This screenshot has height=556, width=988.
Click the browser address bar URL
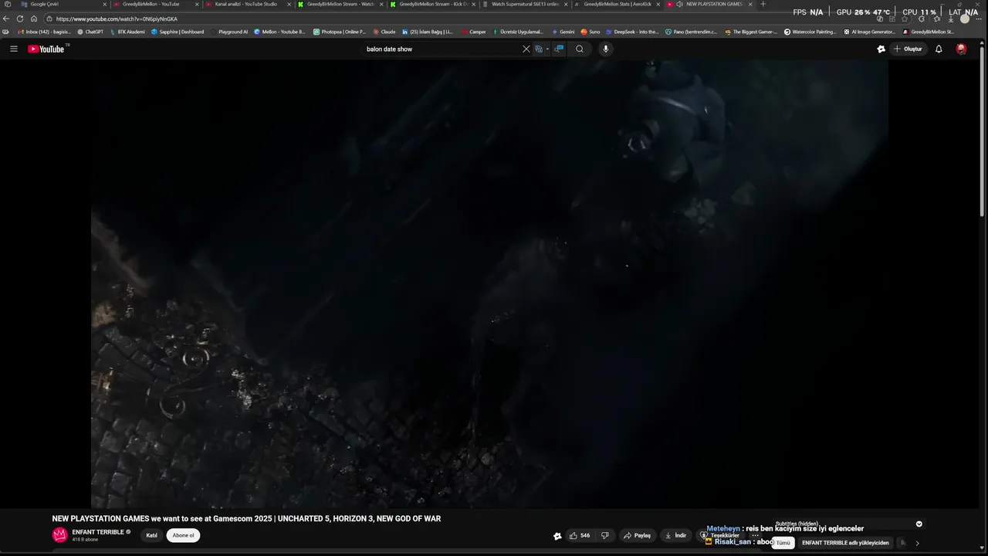[117, 19]
